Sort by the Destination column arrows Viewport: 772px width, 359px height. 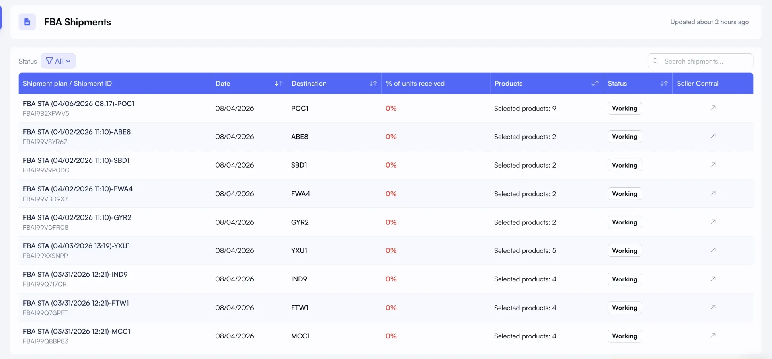(373, 84)
